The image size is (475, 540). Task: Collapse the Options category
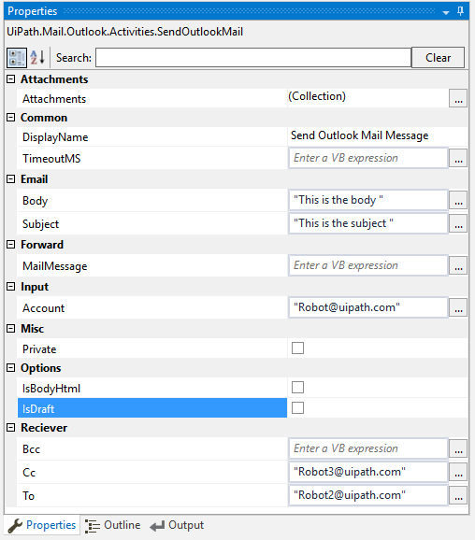point(11,368)
